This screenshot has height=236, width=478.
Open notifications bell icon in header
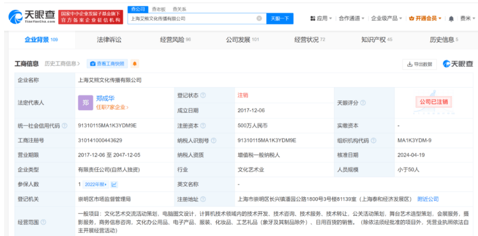(451, 19)
